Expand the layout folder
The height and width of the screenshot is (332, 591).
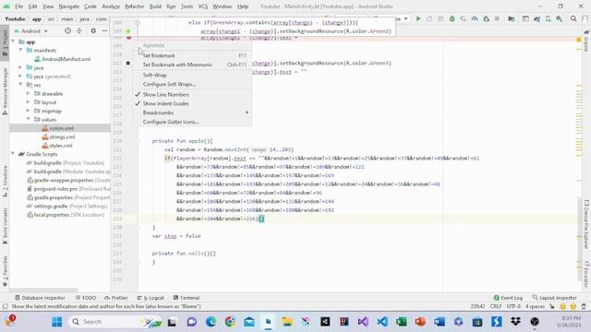pos(29,102)
